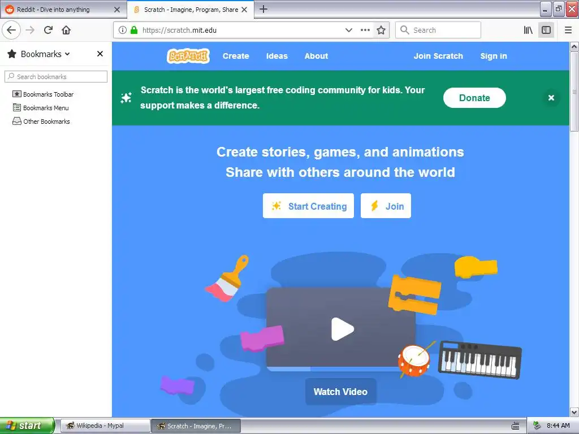The width and height of the screenshot is (579, 434).
Task: Open the About page link
Action: [x=316, y=56]
